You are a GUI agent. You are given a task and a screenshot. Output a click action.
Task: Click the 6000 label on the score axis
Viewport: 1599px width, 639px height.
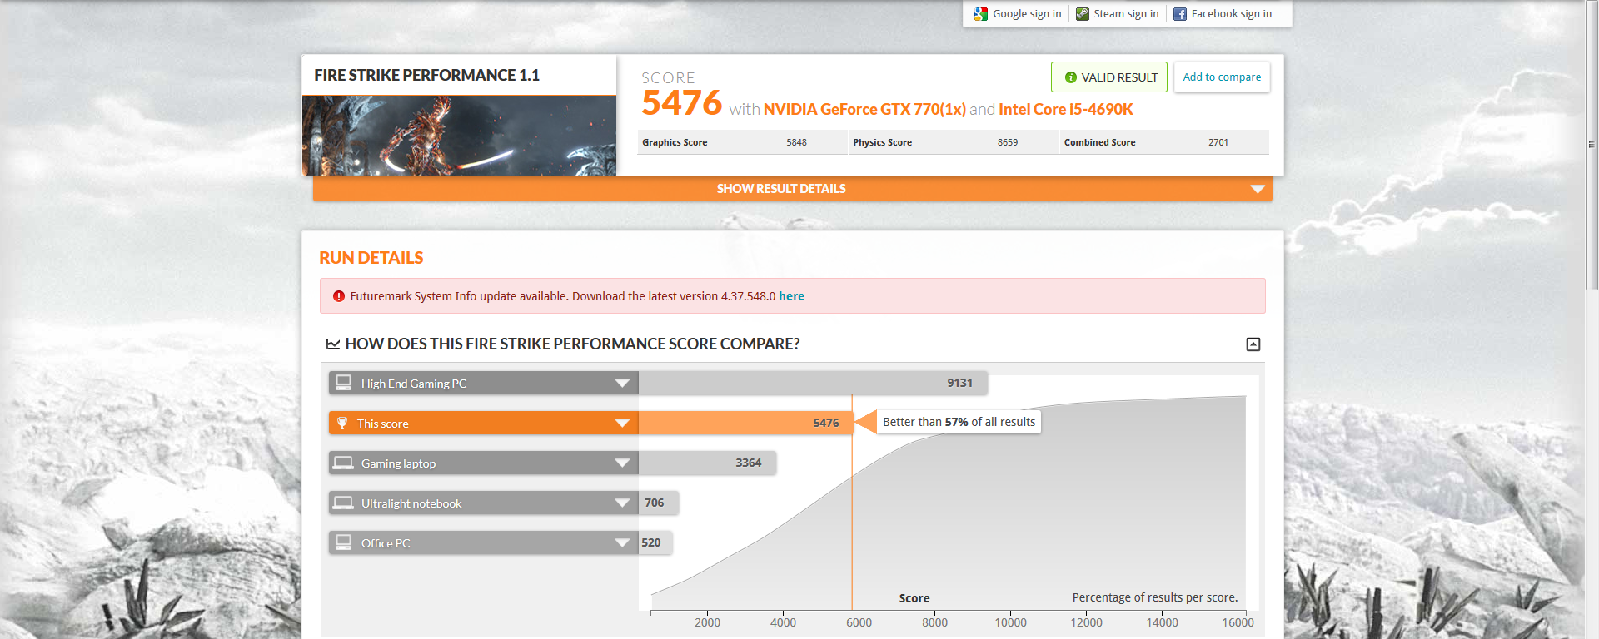(x=859, y=622)
